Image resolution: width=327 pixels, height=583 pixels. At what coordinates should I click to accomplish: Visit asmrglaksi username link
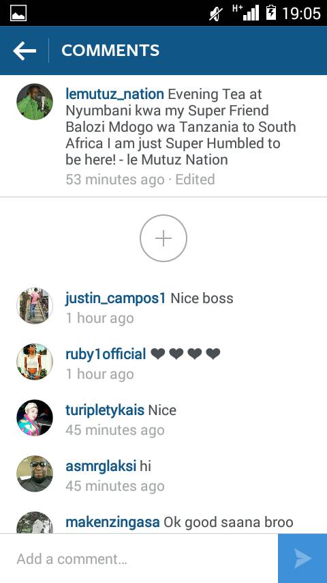[101, 466]
